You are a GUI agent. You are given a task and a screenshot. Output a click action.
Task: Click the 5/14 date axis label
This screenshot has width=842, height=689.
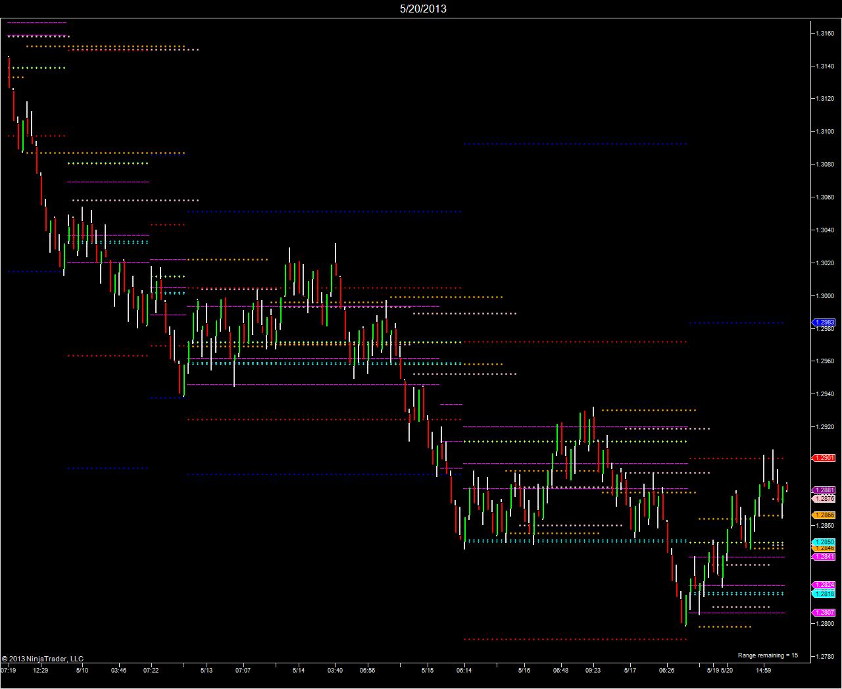[299, 671]
